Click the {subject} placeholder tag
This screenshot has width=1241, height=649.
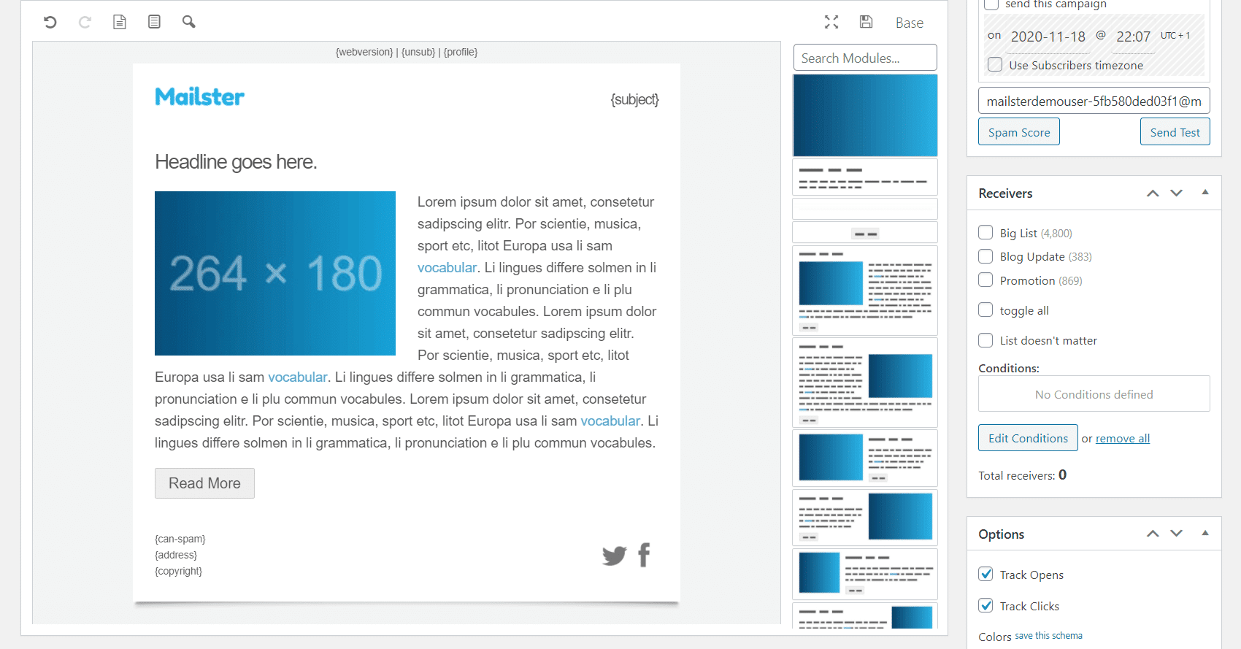(634, 99)
